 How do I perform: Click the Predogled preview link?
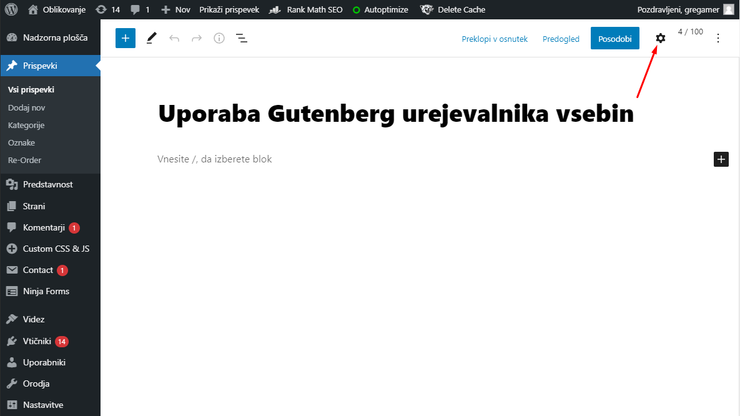(x=561, y=39)
